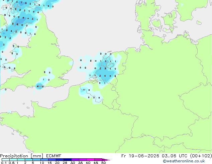Select the legend scale label '15'

(49, 163)
